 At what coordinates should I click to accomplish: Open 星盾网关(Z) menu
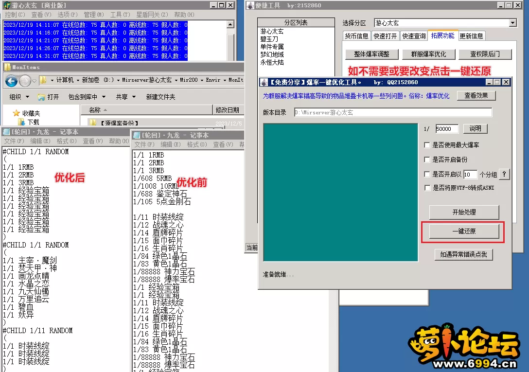(x=152, y=15)
